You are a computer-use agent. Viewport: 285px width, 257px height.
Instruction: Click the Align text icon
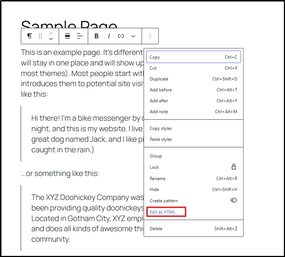click(80, 36)
